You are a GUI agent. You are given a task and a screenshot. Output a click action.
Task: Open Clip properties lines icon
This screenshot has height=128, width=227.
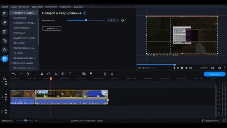[x=70, y=74]
